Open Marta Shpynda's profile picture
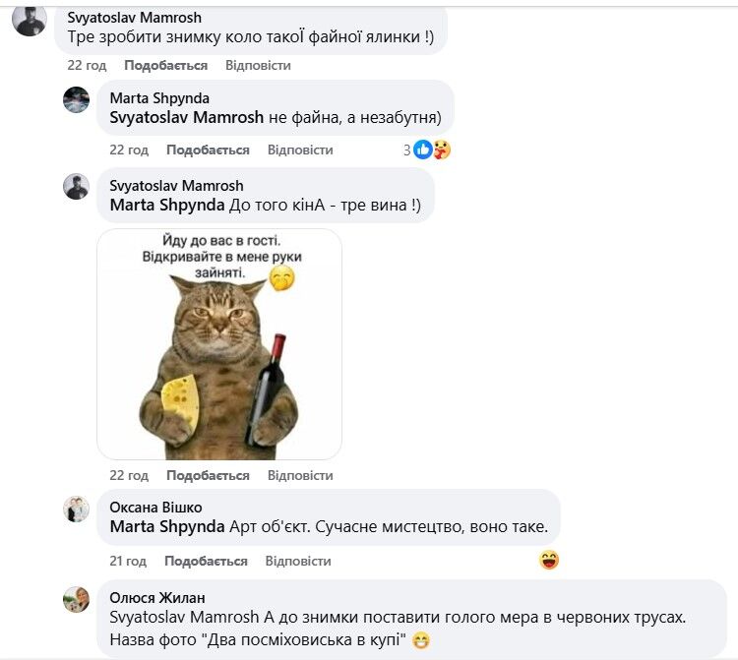The width and height of the screenshot is (738, 660). point(76,99)
